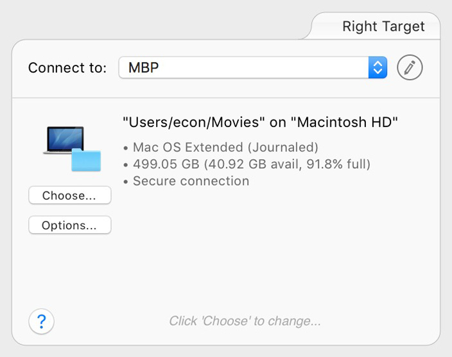Click the blue up-down arrows of Connect to
This screenshot has width=452, height=357.
pyautogui.click(x=378, y=67)
